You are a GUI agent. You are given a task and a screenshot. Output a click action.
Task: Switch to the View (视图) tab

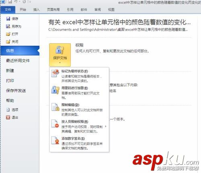[111, 10]
